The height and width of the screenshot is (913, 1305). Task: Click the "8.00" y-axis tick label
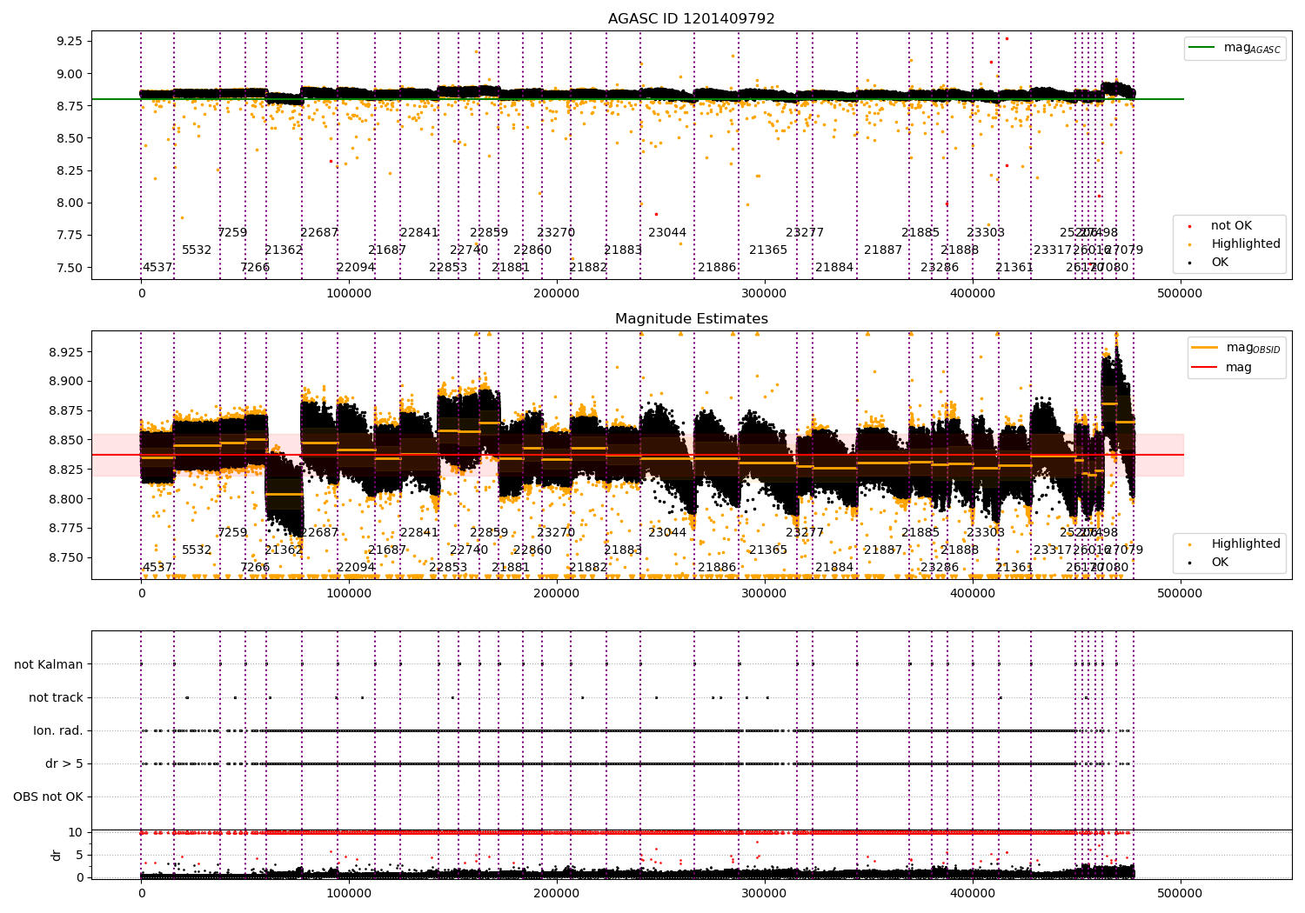tap(69, 203)
